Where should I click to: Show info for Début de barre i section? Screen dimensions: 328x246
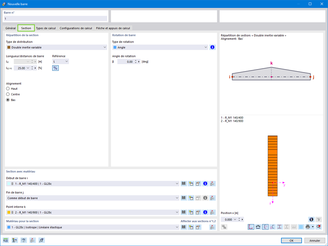point(205,183)
